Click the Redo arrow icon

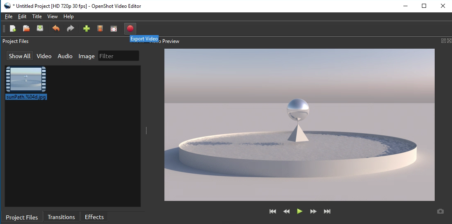[70, 28]
